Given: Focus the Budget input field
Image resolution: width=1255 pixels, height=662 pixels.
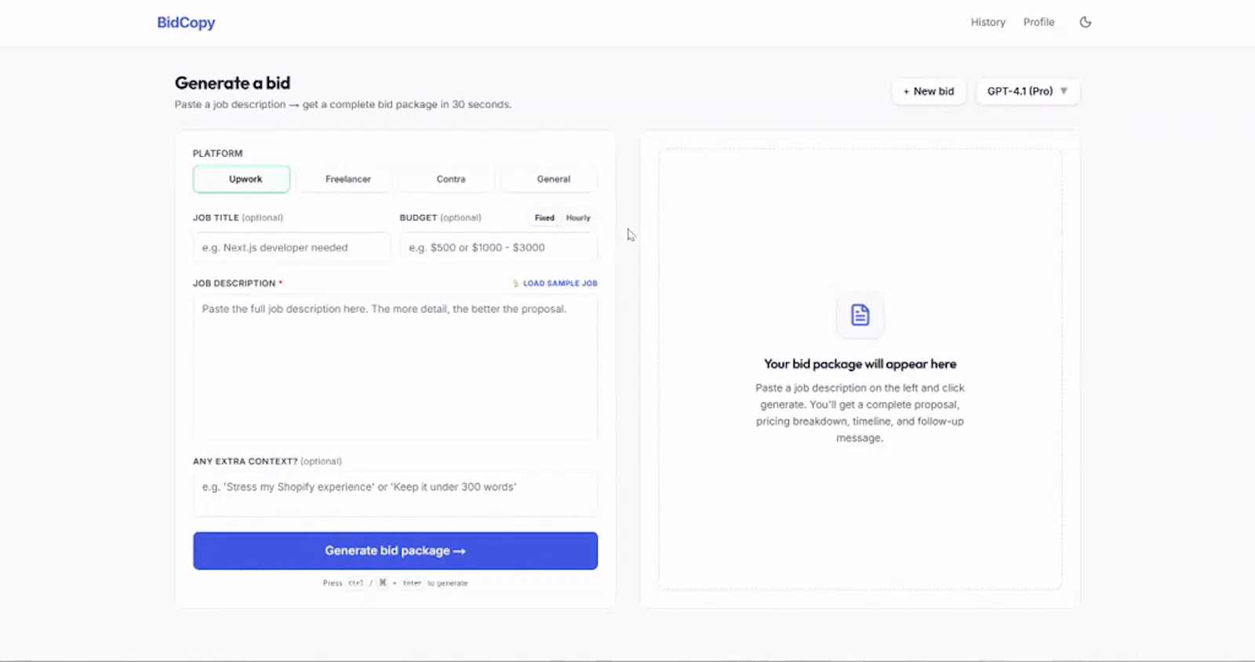Looking at the screenshot, I should click(x=499, y=247).
